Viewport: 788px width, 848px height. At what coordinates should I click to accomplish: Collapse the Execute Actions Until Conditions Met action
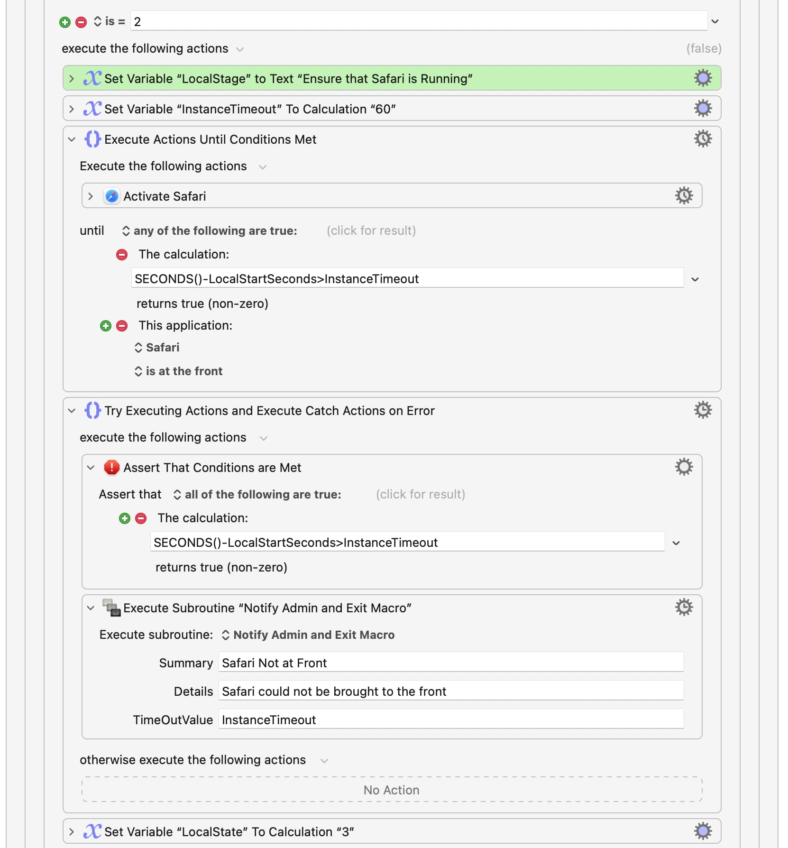72,139
